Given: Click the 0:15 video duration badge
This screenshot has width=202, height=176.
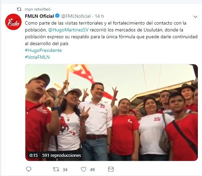Looking at the screenshot, I should click(x=34, y=155).
